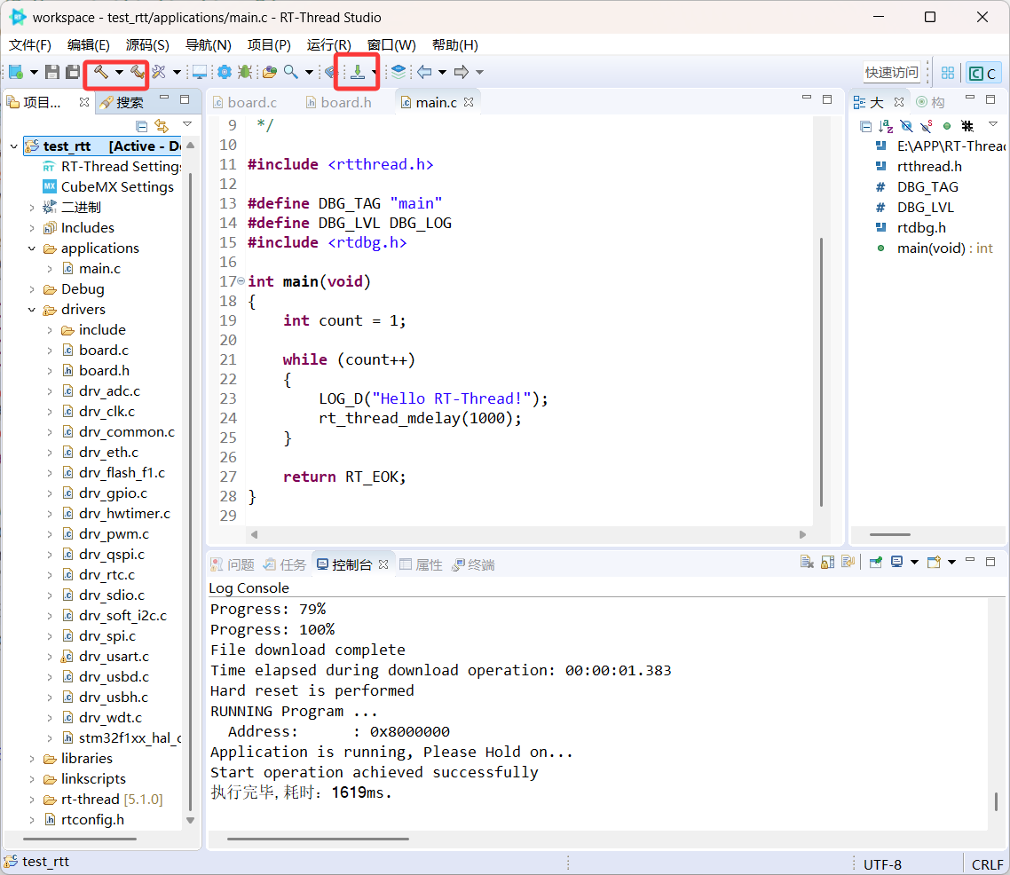This screenshot has width=1010, height=875.
Task: Toggle alphabetical sort in outline panel
Action: [886, 126]
